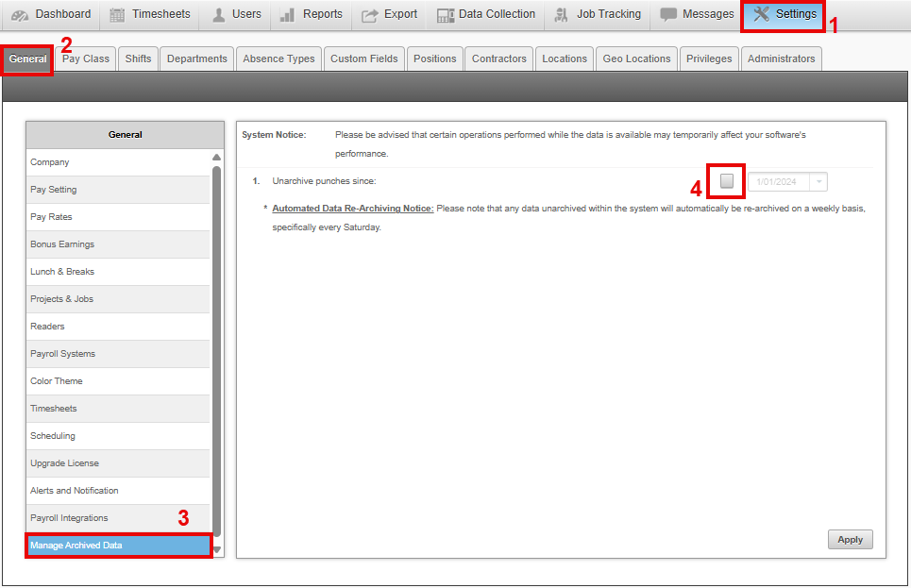Screen dimensions: 911x588
Task: Switch to the Administrators tab
Action: [x=782, y=59]
